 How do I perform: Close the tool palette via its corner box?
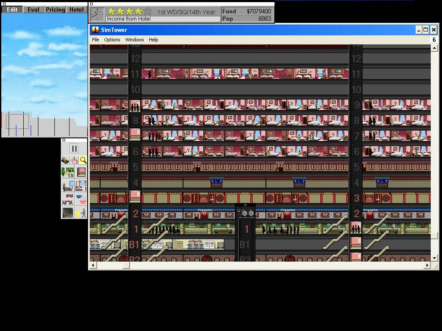[64, 140]
